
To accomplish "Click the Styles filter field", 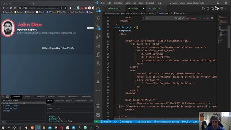I will pyautogui.click(x=70, y=105).
